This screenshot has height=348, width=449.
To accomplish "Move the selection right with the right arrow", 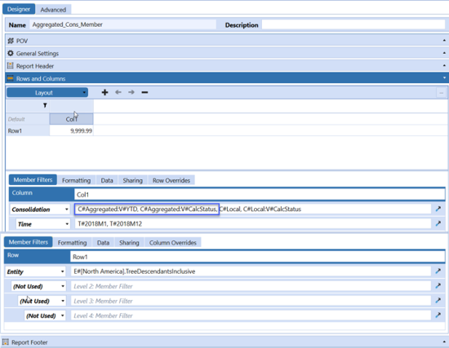I will 131,92.
